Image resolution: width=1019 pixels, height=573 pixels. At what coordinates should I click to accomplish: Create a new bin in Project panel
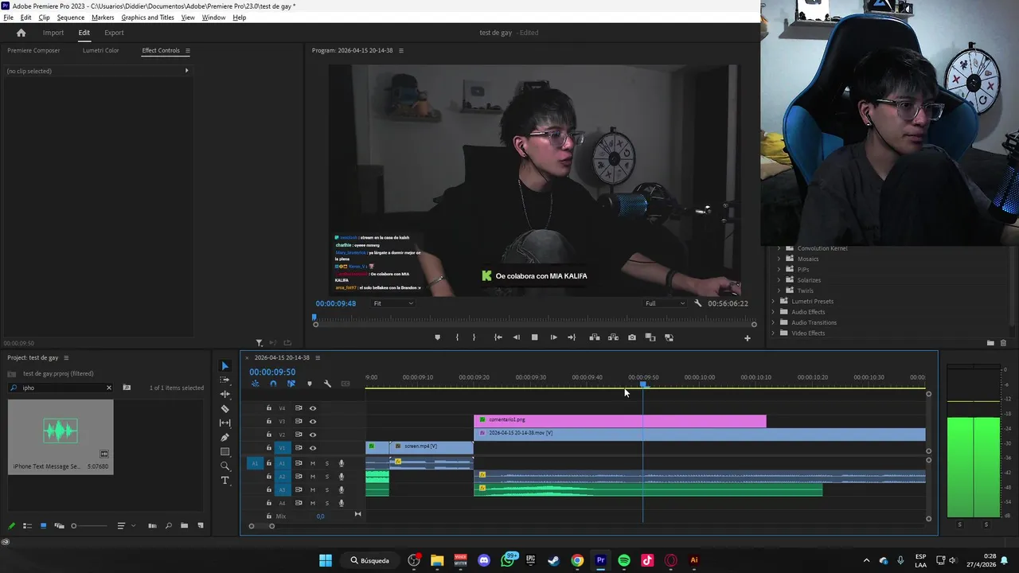click(184, 526)
